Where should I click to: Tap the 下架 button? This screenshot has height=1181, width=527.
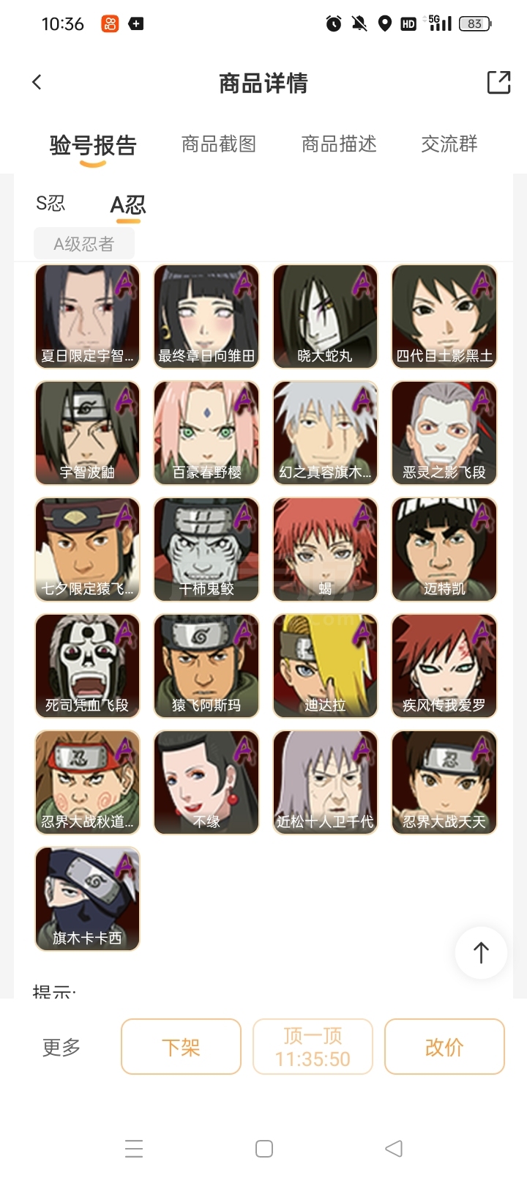pos(181,1047)
